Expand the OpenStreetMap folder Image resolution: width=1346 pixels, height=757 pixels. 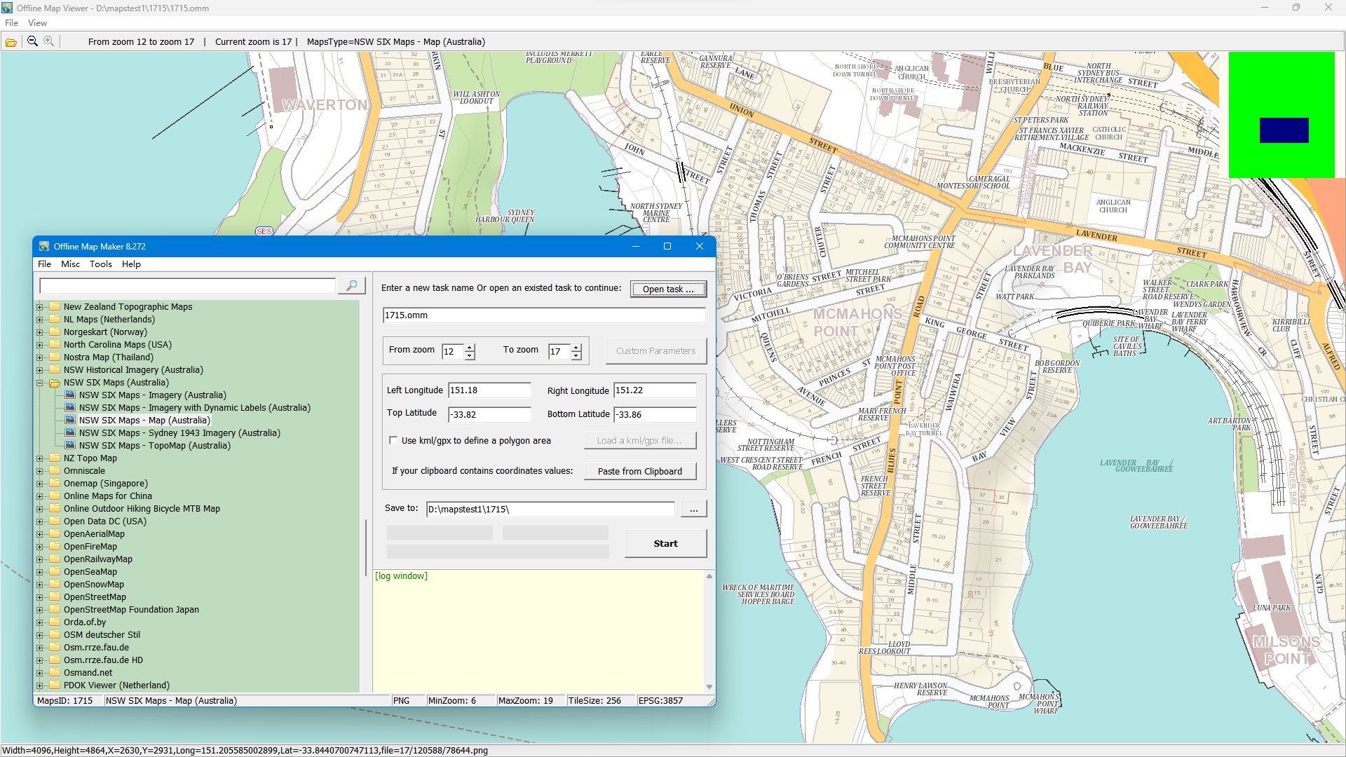tap(40, 597)
